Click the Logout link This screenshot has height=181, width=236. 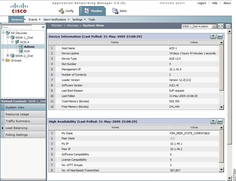coord(202,3)
